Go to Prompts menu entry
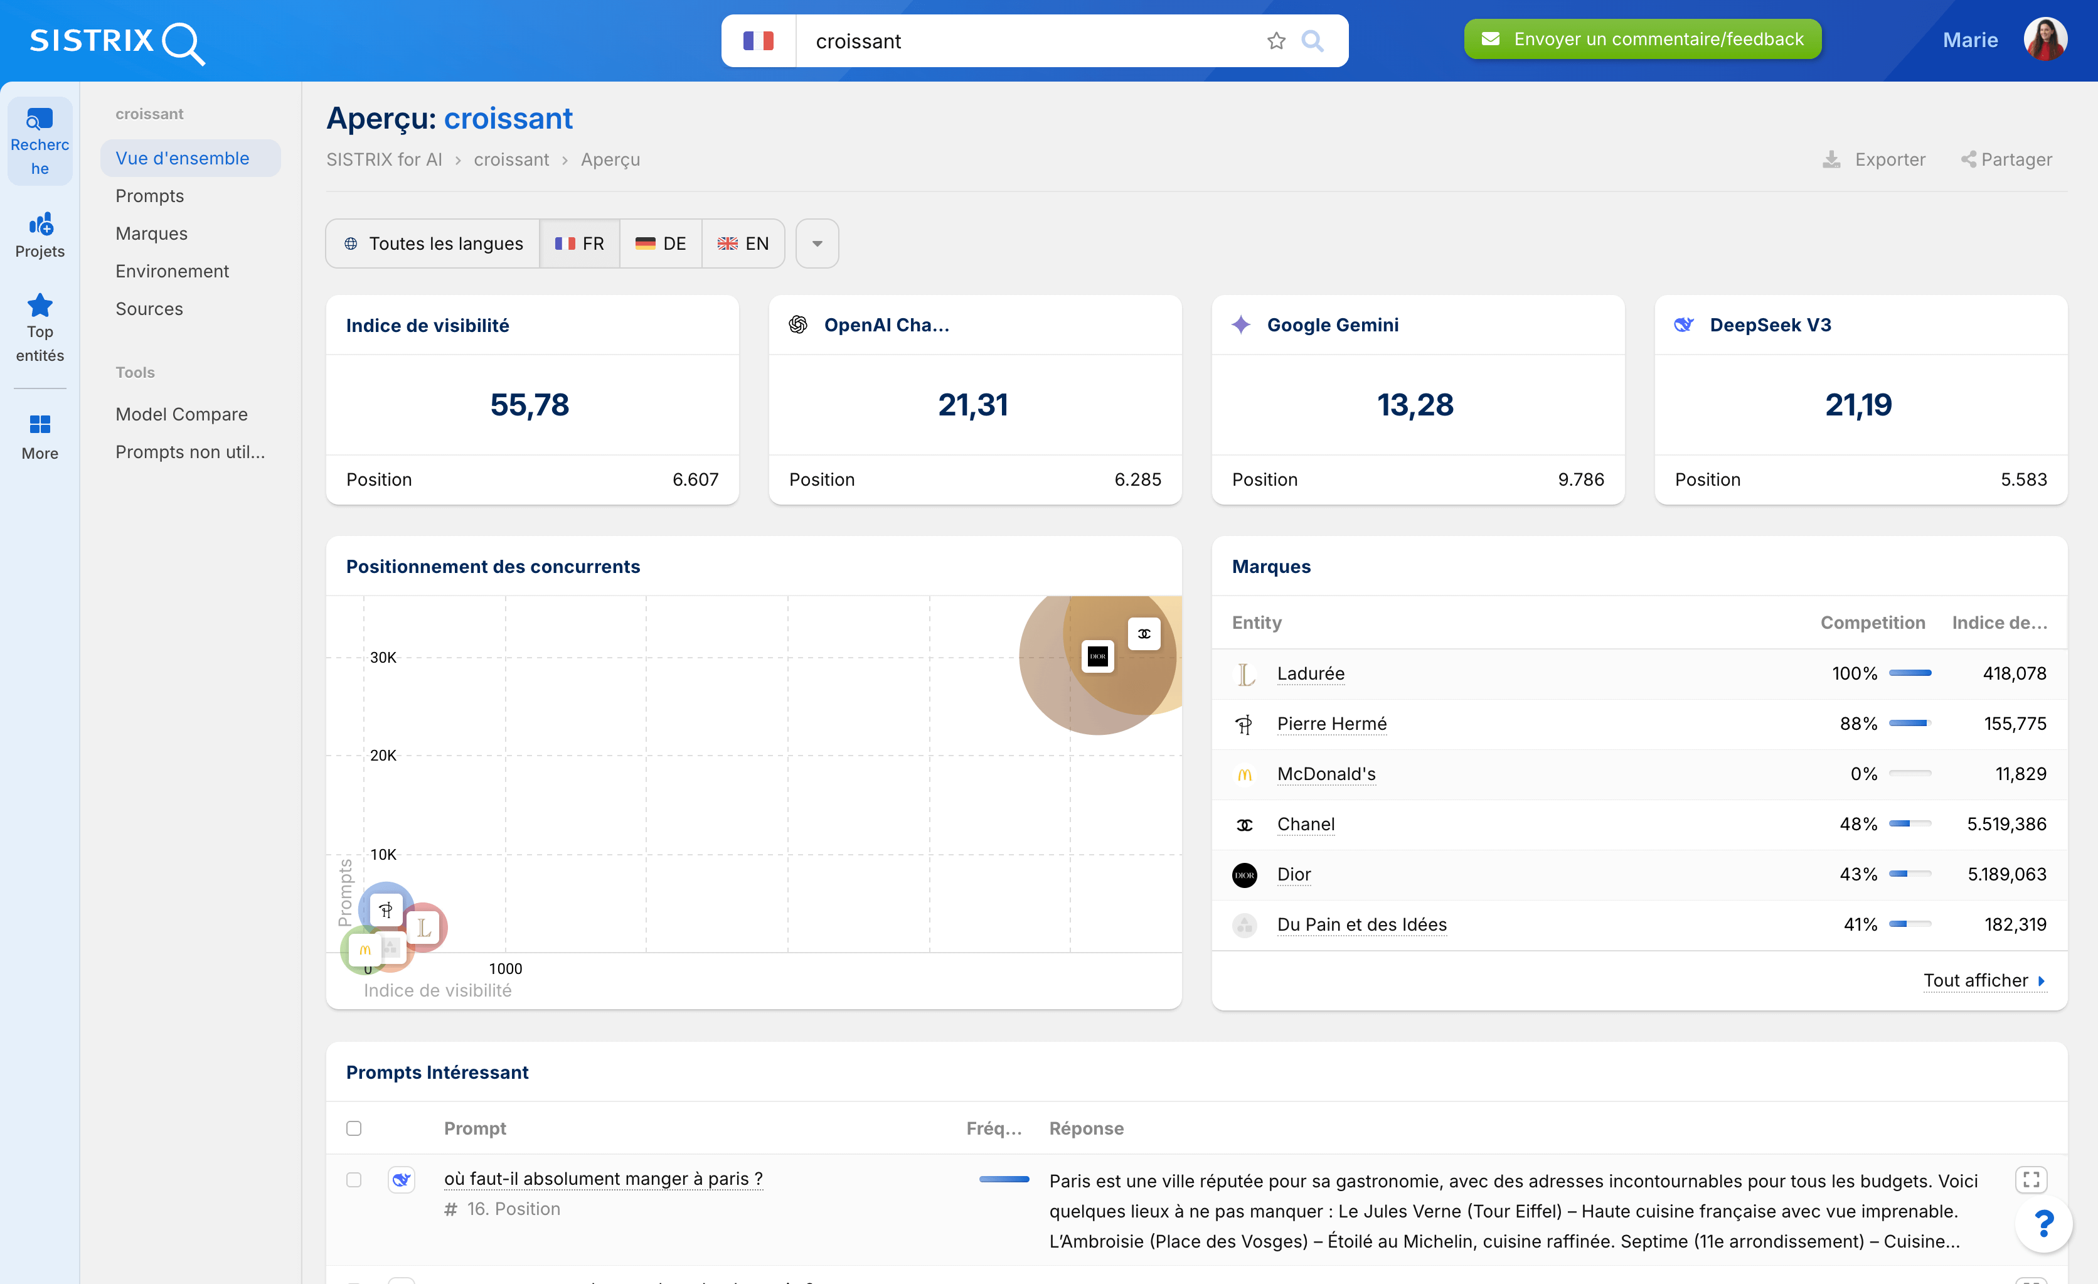The height and width of the screenshot is (1284, 2098). [x=150, y=196]
